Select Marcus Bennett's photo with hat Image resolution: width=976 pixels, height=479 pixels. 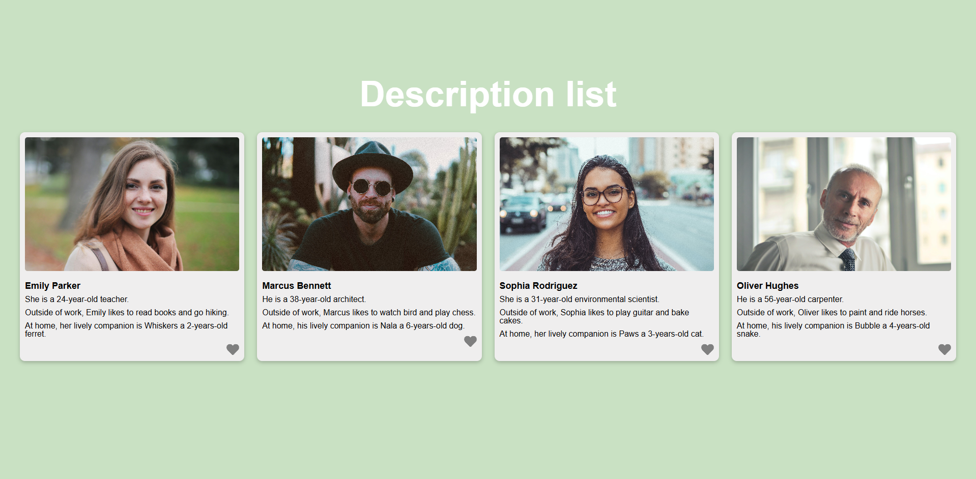(x=369, y=204)
